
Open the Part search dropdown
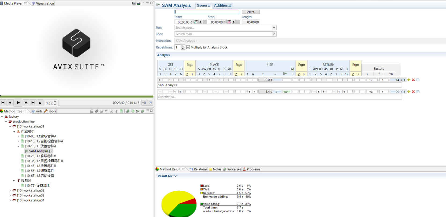coord(274,28)
